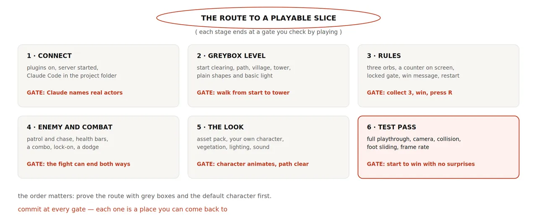The image size is (537, 223).
Task: Select the highlighted '6 · TEST PASS' card
Action: coord(438,147)
